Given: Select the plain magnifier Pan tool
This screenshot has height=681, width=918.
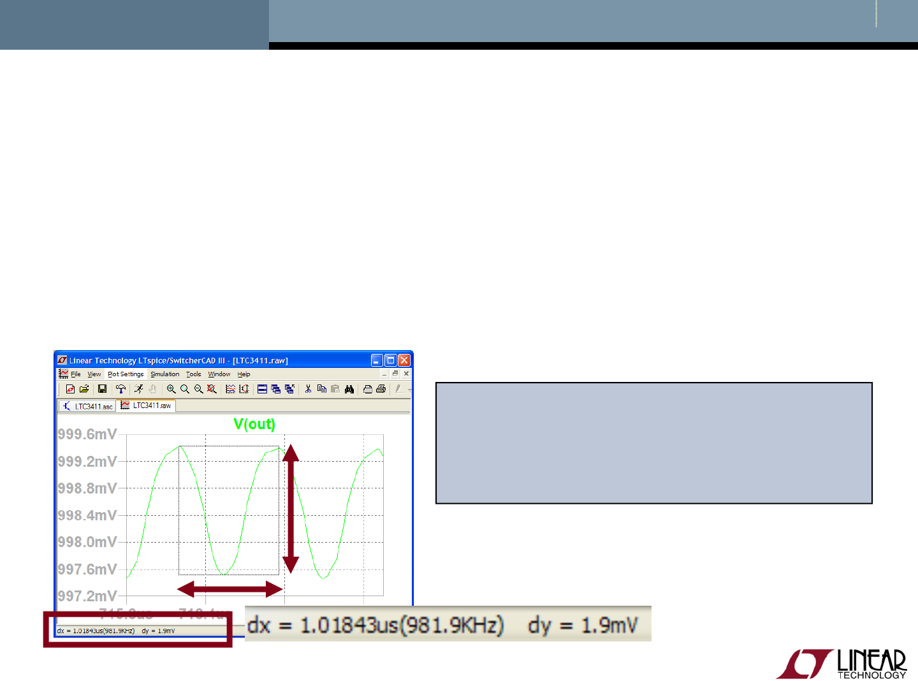Looking at the screenshot, I should coord(185,389).
